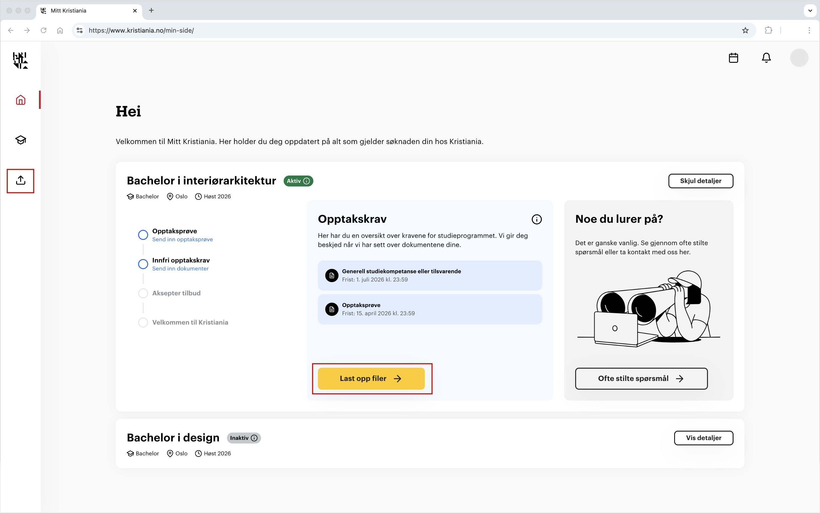Open the calendar icon in the top bar

[x=733, y=58]
